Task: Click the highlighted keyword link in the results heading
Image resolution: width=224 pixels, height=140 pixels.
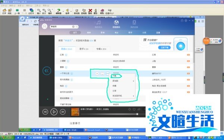Action: pos(68,41)
